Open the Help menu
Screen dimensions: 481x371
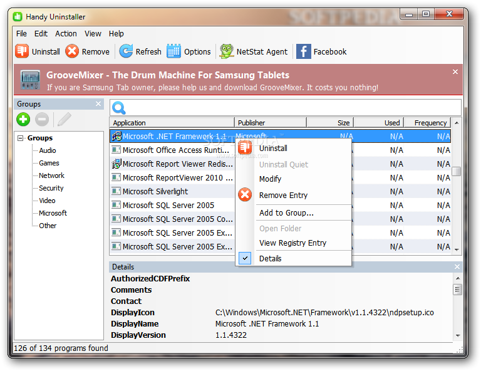pyautogui.click(x=116, y=33)
